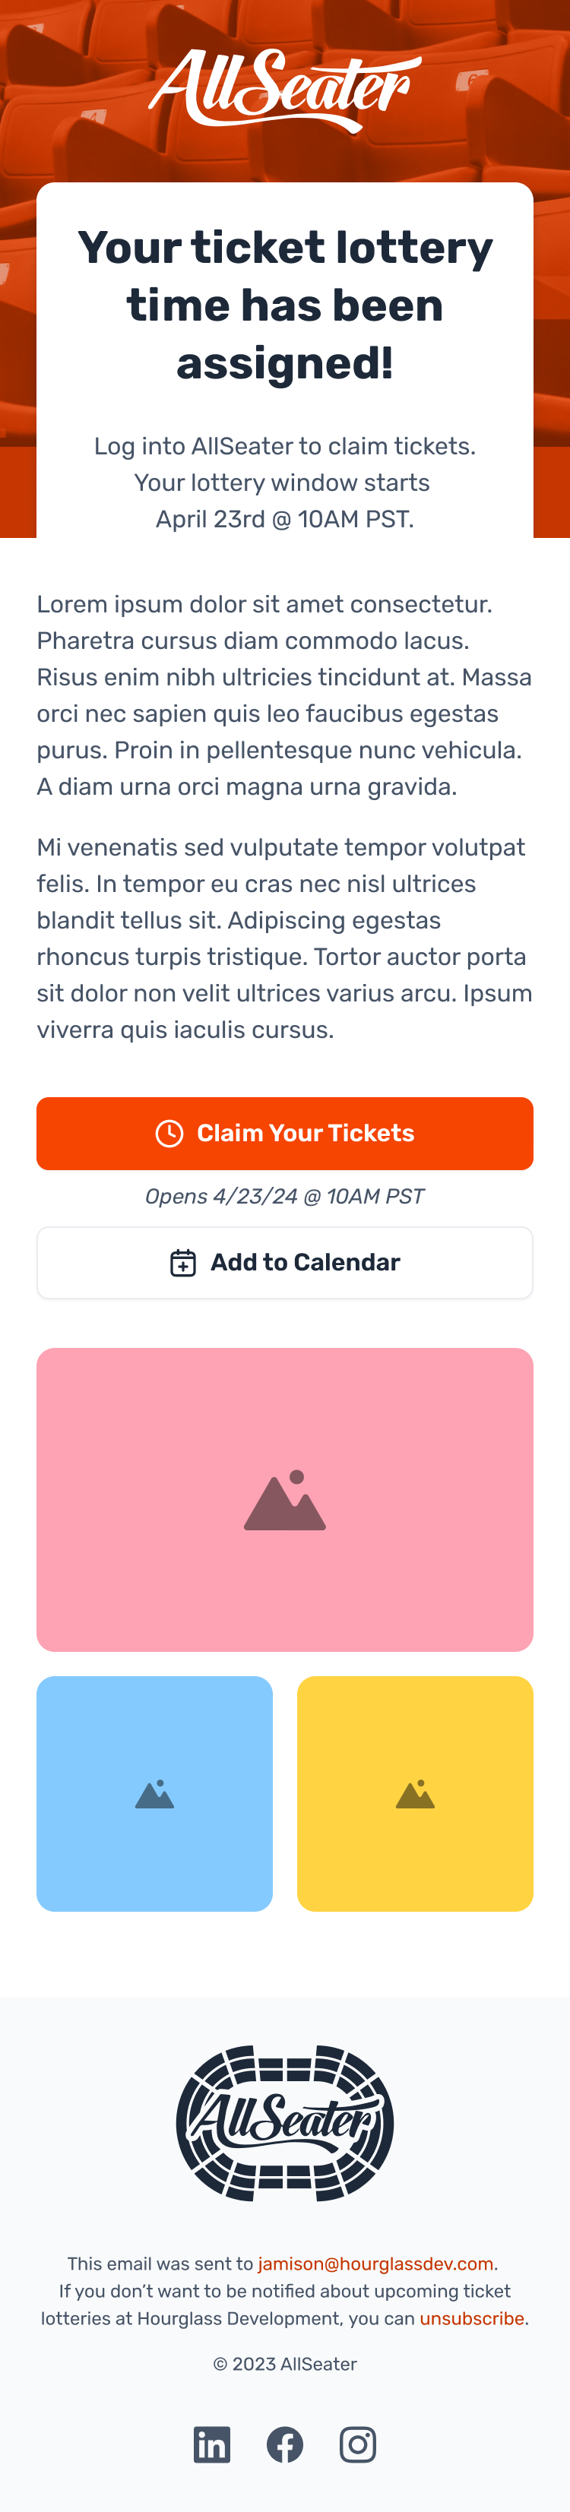Click the calendar plus icon

pos(183,1263)
